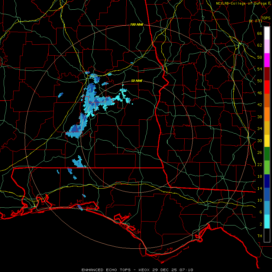Click the light green legend swatch for 26 kft
Image resolution: width=272 pixels, height=272 pixels.
coord(267,167)
